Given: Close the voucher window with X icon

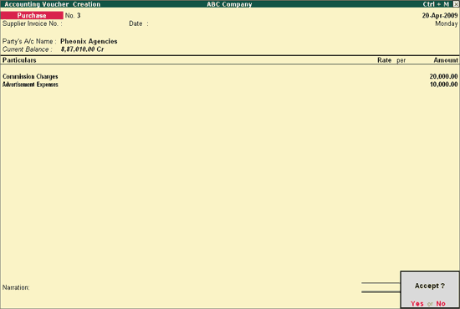Looking at the screenshot, I should (x=456, y=4).
